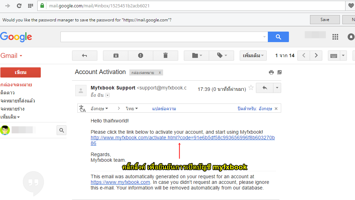Click the keyboard input tools icon
This screenshot has width=355, height=200.
coord(334,55)
